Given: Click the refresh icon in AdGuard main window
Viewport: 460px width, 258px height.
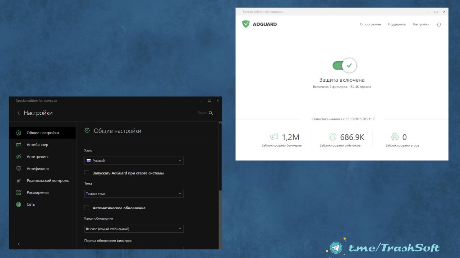Looking at the screenshot, I should tap(439, 24).
